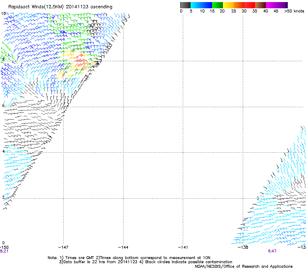306x269 pixels.
Task: Click the purple time stamp '8:21'
Action: 4,251
